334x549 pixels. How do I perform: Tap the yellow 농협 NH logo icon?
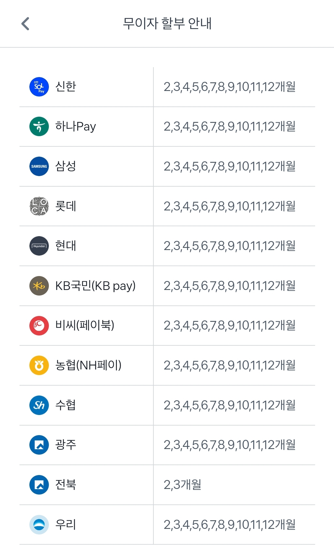(x=39, y=365)
